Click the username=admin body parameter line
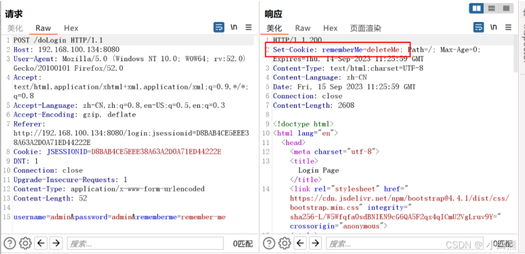Screen dimensions: 525x254 [x=120, y=217]
